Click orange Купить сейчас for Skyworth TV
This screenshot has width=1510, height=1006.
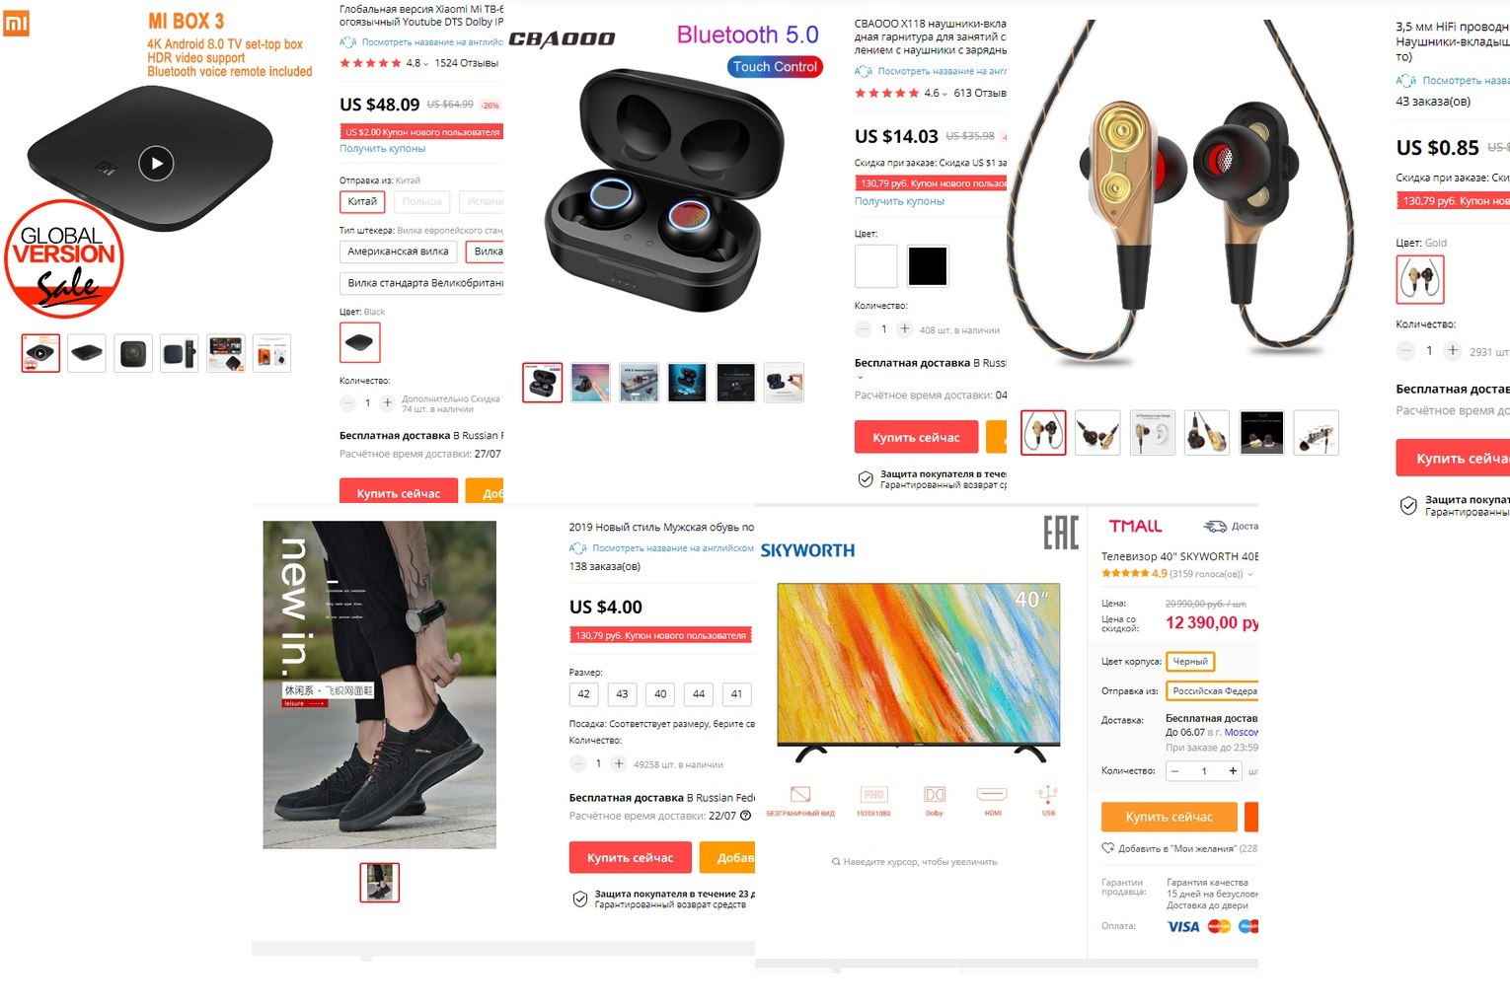point(1170,817)
